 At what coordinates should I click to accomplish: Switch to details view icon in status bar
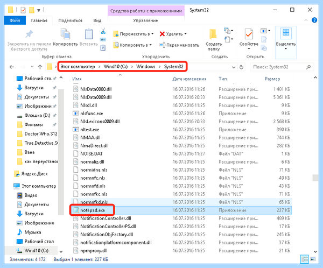305,259
